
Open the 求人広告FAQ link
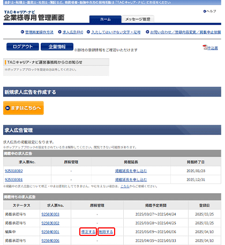pyautogui.click(x=73, y=32)
